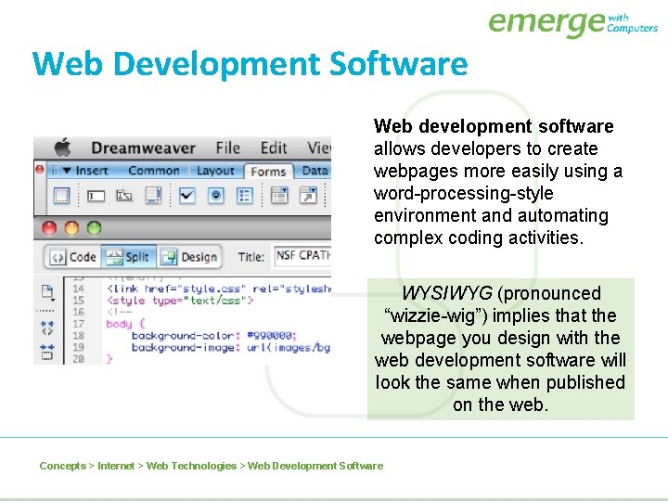Image resolution: width=668 pixels, height=501 pixels.
Task: Insert a Text Field icon
Action: (x=96, y=196)
